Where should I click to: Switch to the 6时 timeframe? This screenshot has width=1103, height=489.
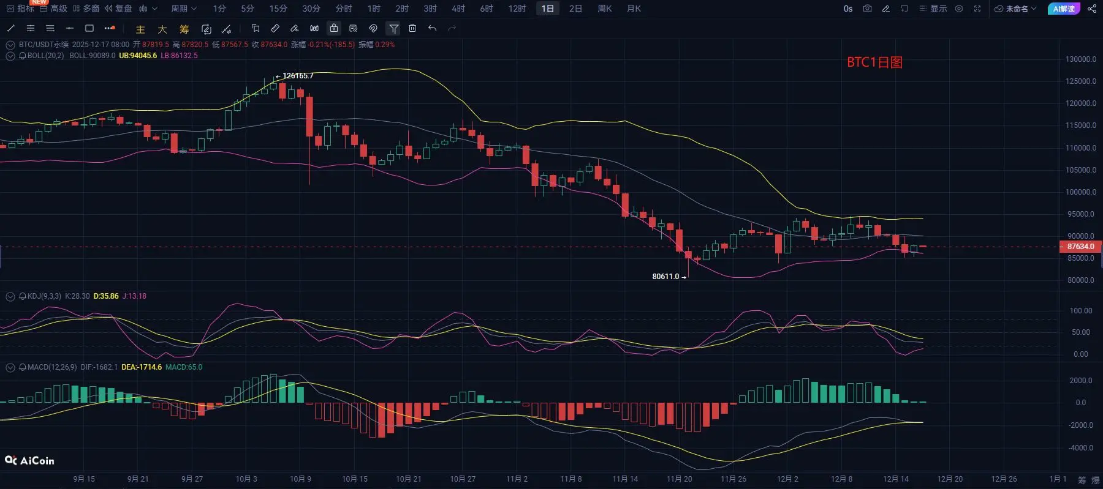click(x=487, y=9)
